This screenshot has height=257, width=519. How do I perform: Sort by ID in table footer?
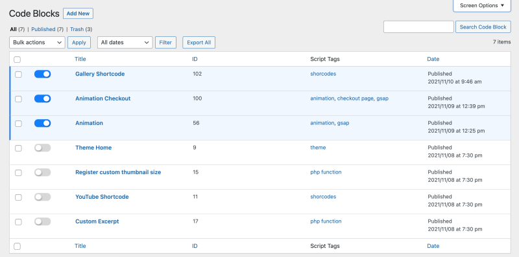195,246
